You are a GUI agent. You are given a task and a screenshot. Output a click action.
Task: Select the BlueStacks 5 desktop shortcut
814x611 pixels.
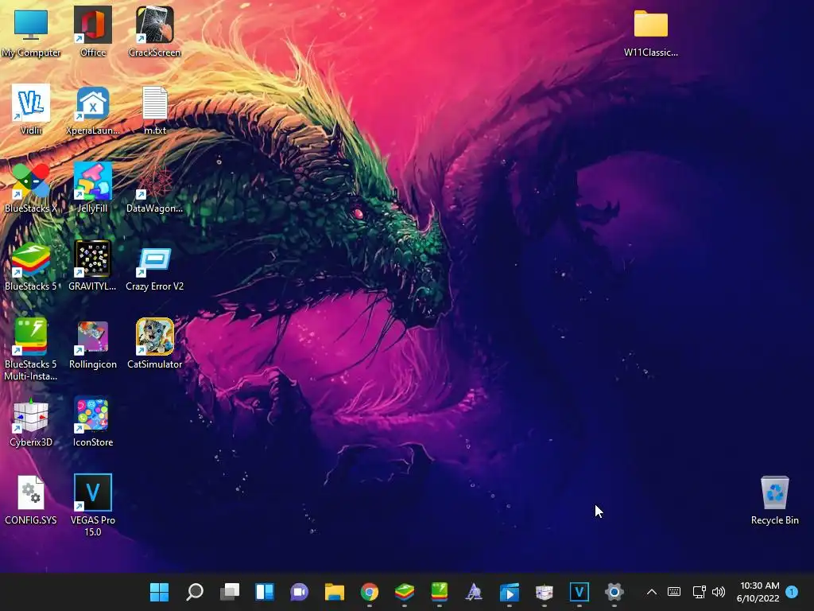(31, 266)
